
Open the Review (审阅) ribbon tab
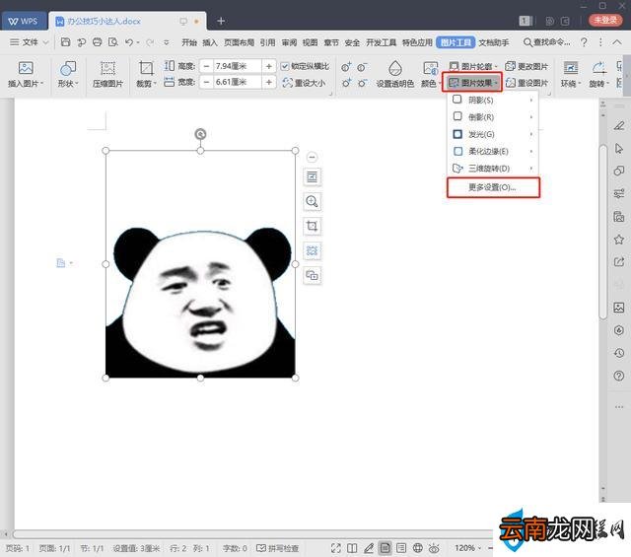(289, 42)
